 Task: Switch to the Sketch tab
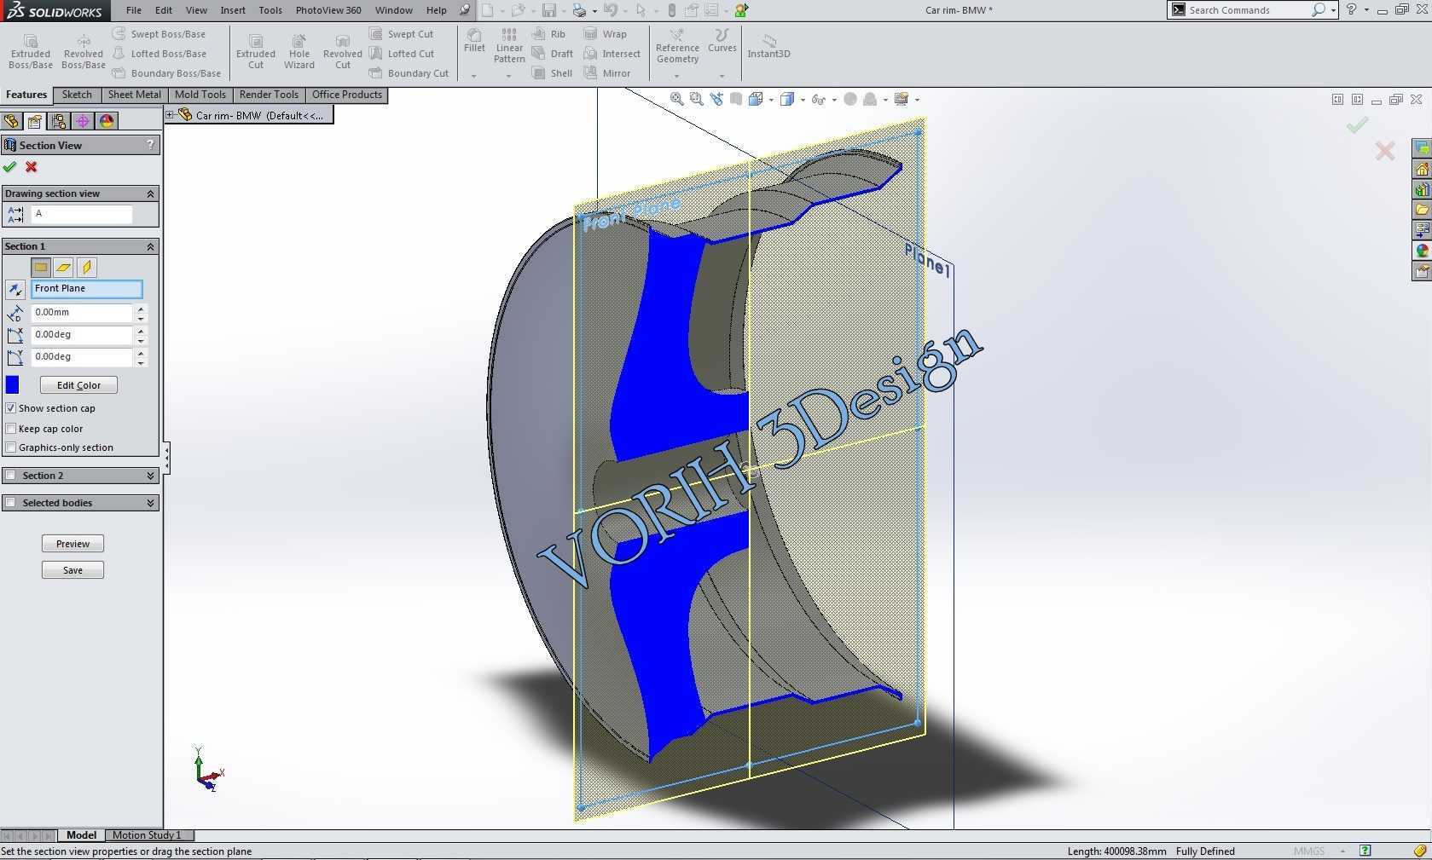pos(77,95)
